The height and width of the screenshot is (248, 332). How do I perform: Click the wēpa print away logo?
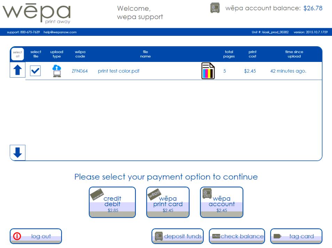[37, 13]
